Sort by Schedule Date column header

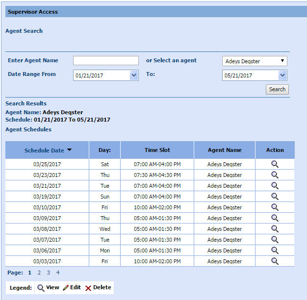[x=44, y=150]
